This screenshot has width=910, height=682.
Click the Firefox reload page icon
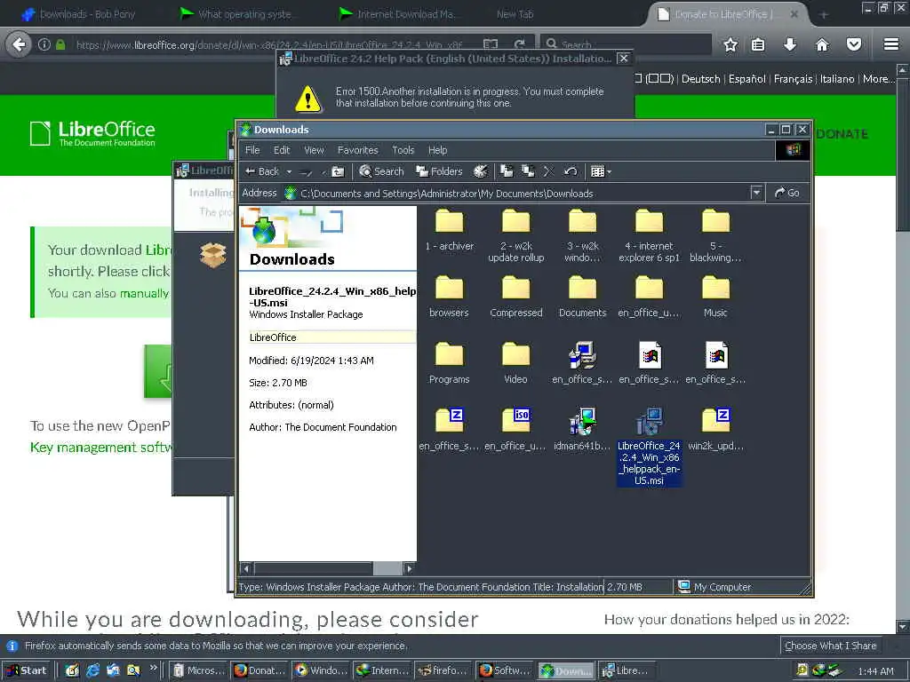519,44
